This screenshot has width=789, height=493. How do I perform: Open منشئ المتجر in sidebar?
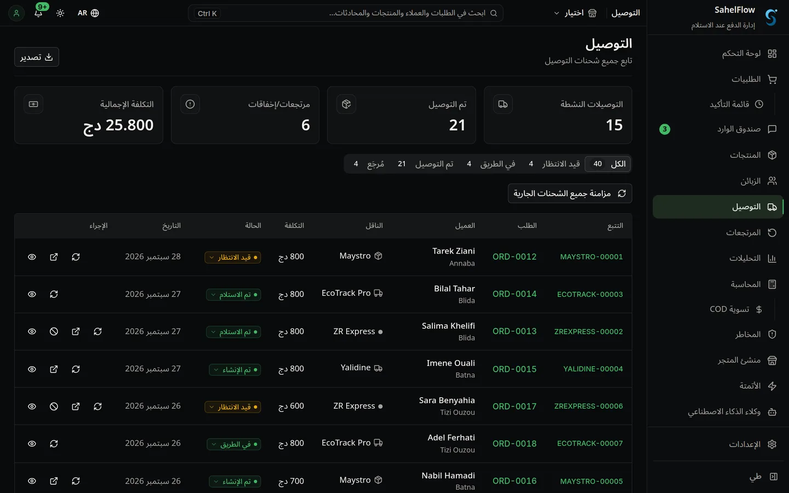pyautogui.click(x=718, y=360)
